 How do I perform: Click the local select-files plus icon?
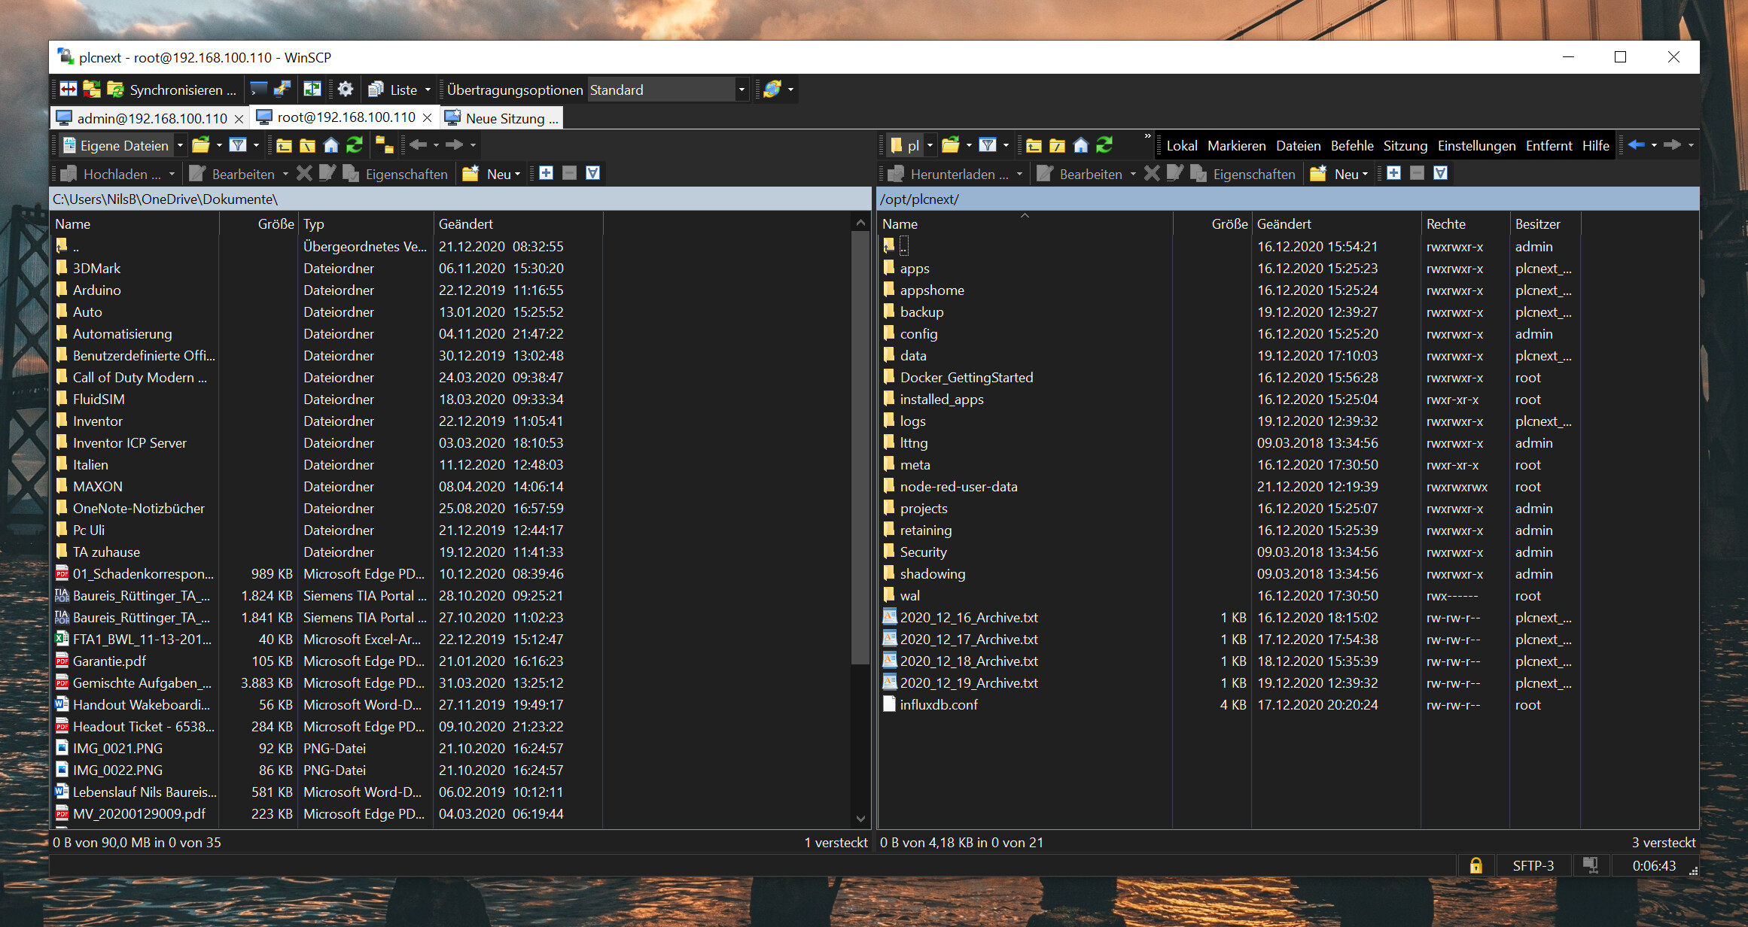tap(546, 174)
